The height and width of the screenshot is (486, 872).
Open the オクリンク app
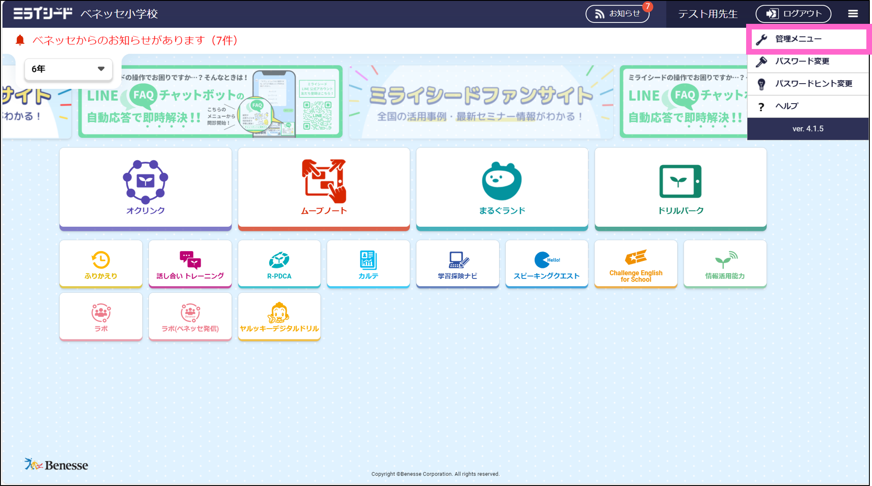click(x=145, y=187)
